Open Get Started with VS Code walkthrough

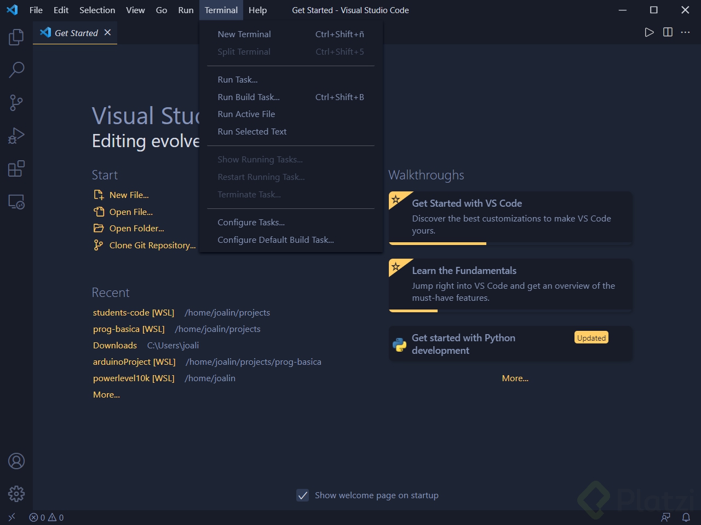click(510, 218)
